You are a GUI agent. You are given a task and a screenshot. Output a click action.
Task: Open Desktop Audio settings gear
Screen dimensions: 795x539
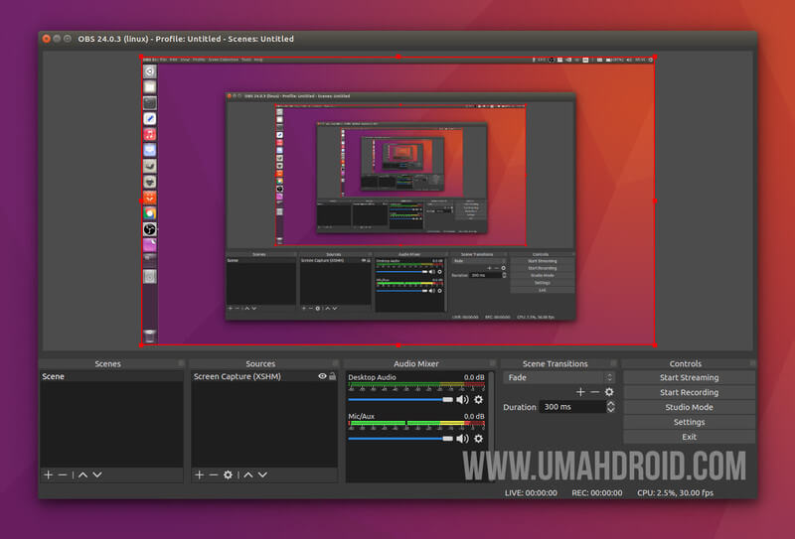[x=478, y=400]
